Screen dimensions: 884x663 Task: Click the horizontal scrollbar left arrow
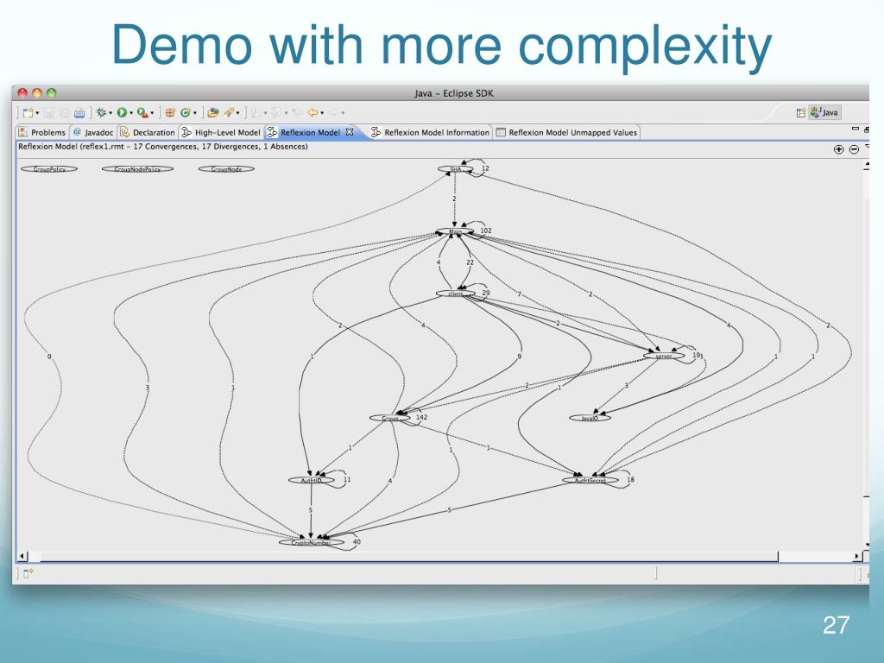[22, 557]
